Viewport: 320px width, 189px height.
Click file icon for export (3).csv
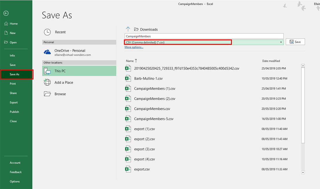coord(128,149)
